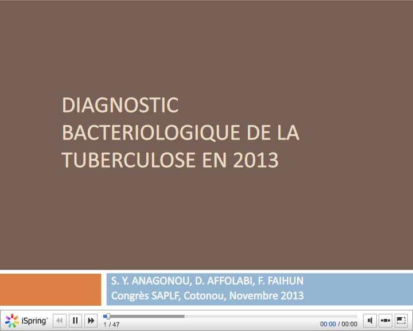Click the progress slider handle

(x=108, y=316)
